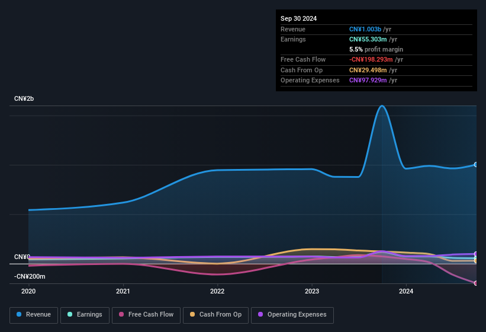
Task: Click the CN¥1.003b revenue value
Action: [365, 29]
